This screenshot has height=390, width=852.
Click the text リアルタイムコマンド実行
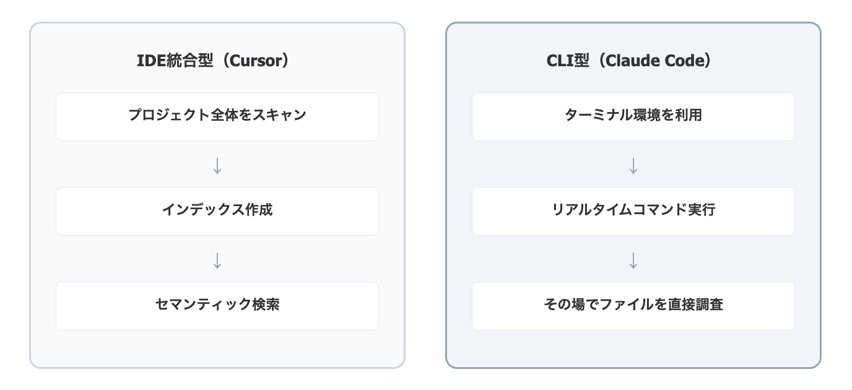(633, 210)
